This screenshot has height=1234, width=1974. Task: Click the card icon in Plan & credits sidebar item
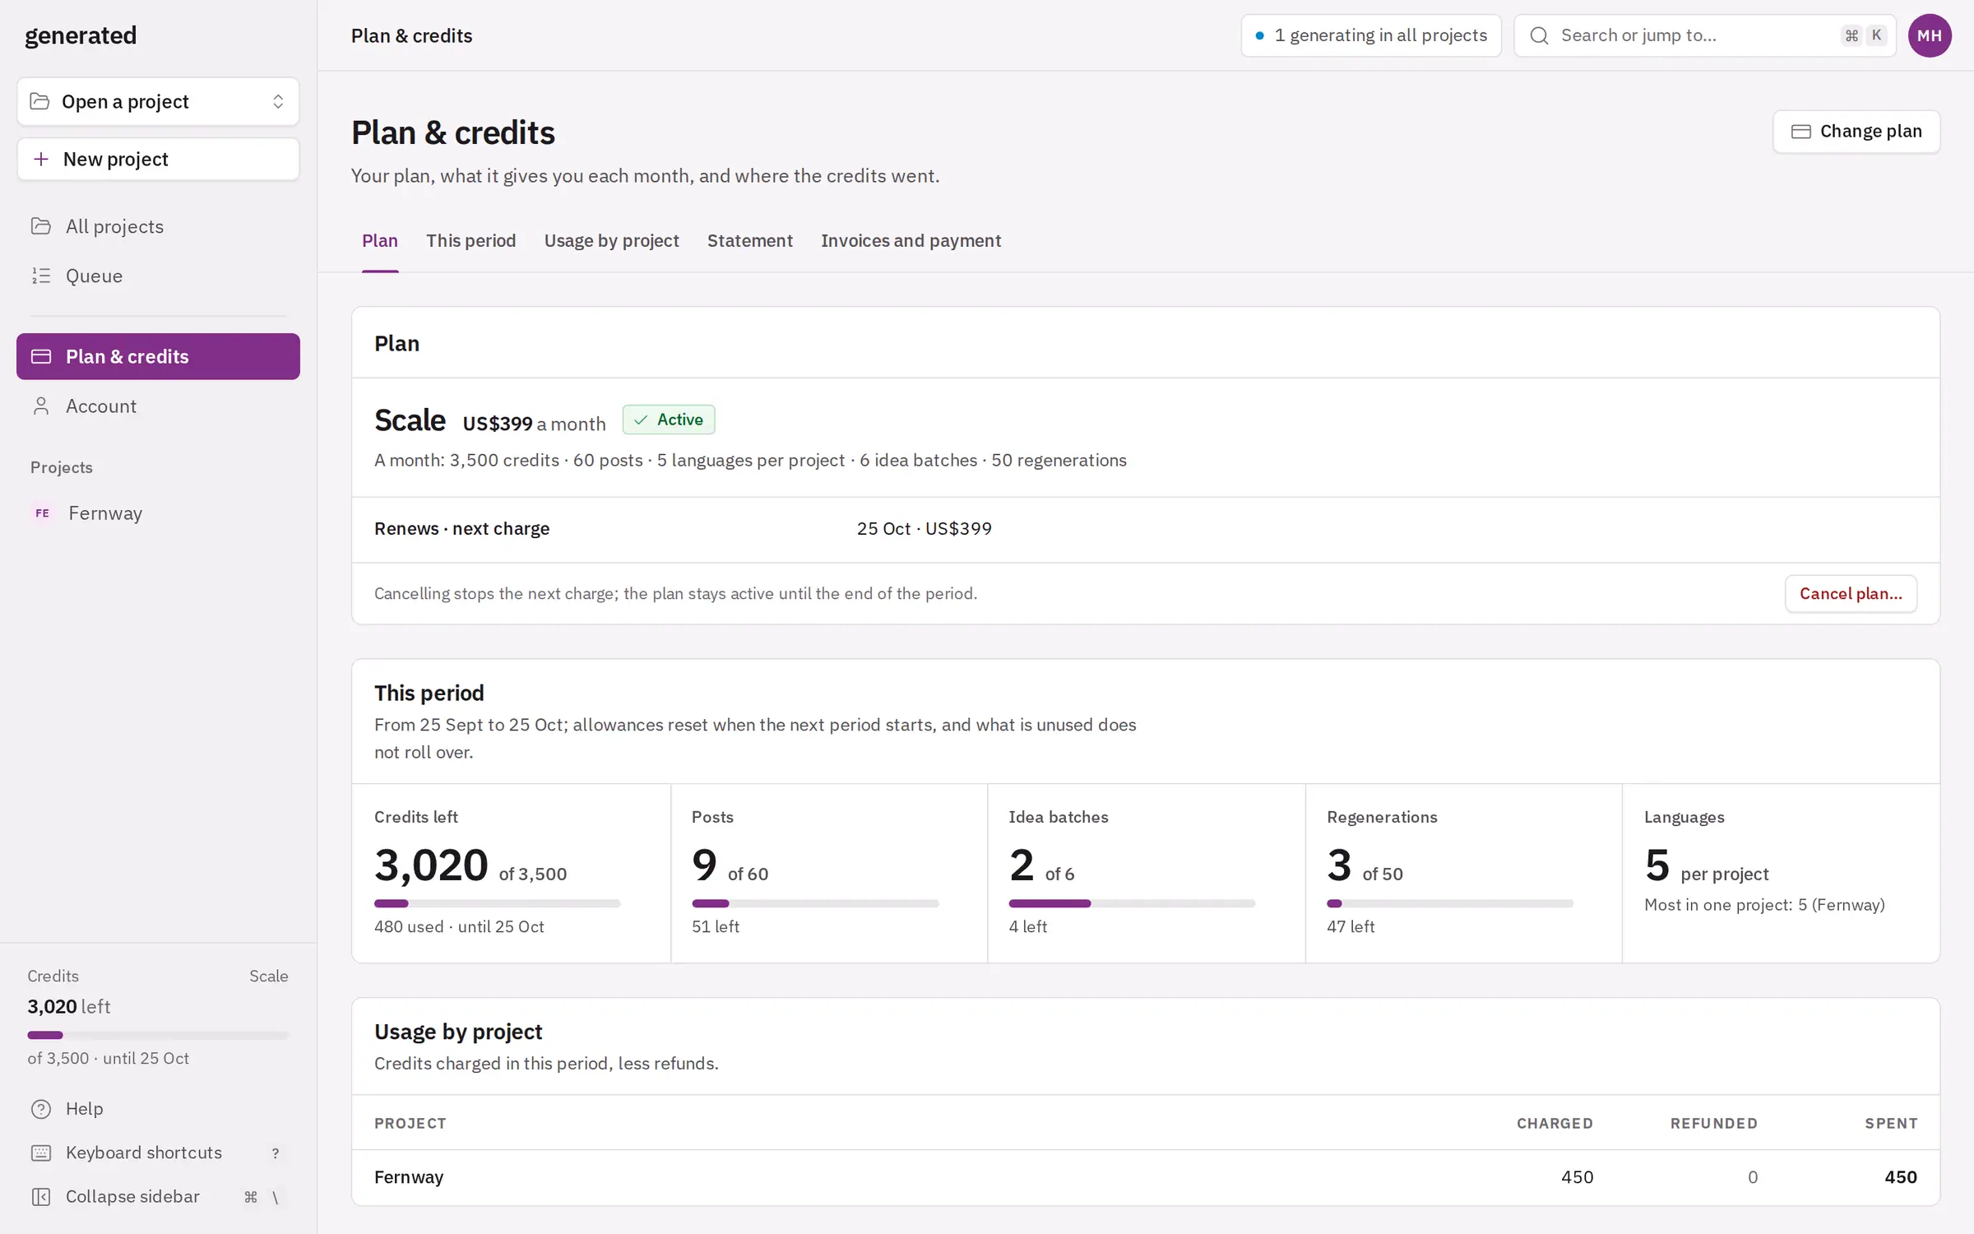click(x=41, y=356)
